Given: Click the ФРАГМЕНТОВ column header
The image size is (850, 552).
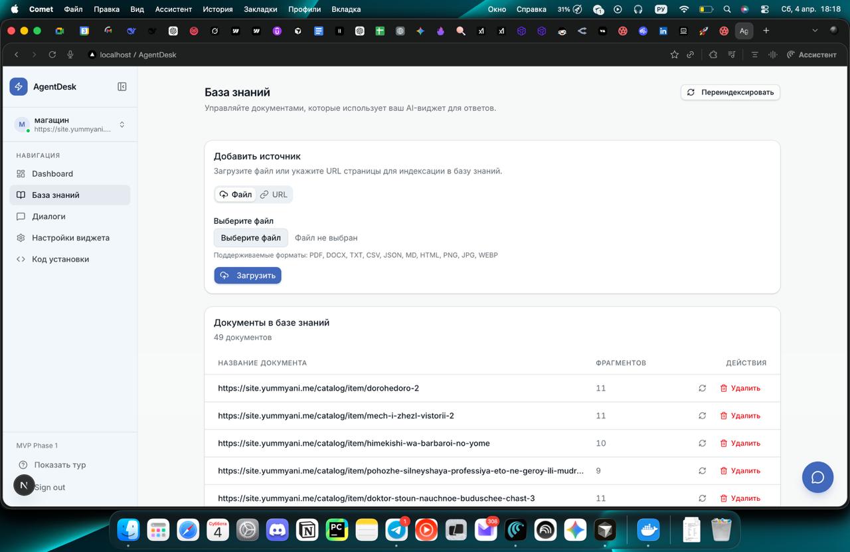Looking at the screenshot, I should point(621,363).
